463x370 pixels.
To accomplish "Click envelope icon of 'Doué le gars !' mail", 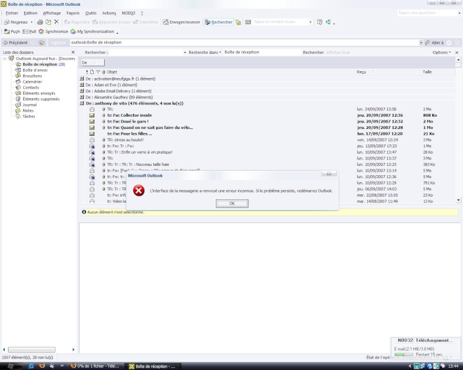I will (x=92, y=121).
